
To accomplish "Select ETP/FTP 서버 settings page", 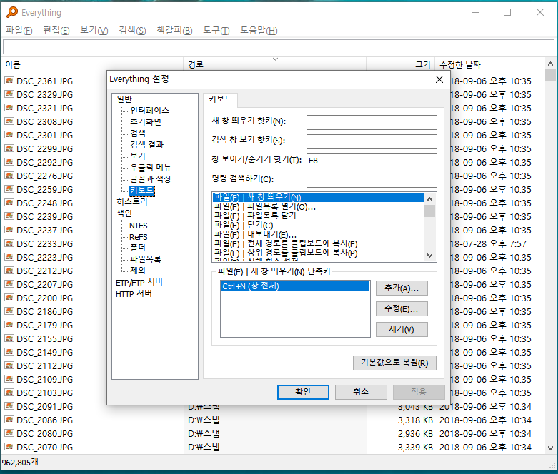I will [x=139, y=283].
